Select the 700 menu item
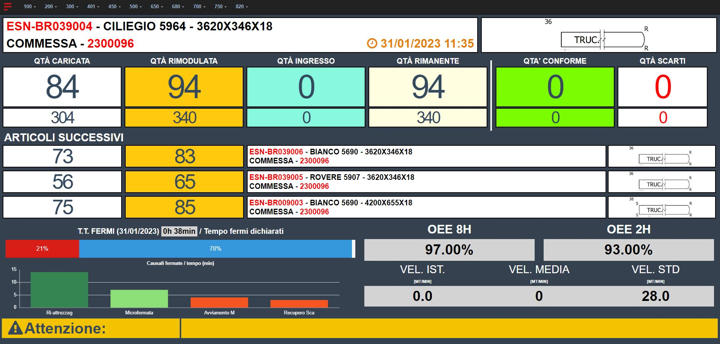Viewport: 720px width, 344px height. click(x=199, y=6)
